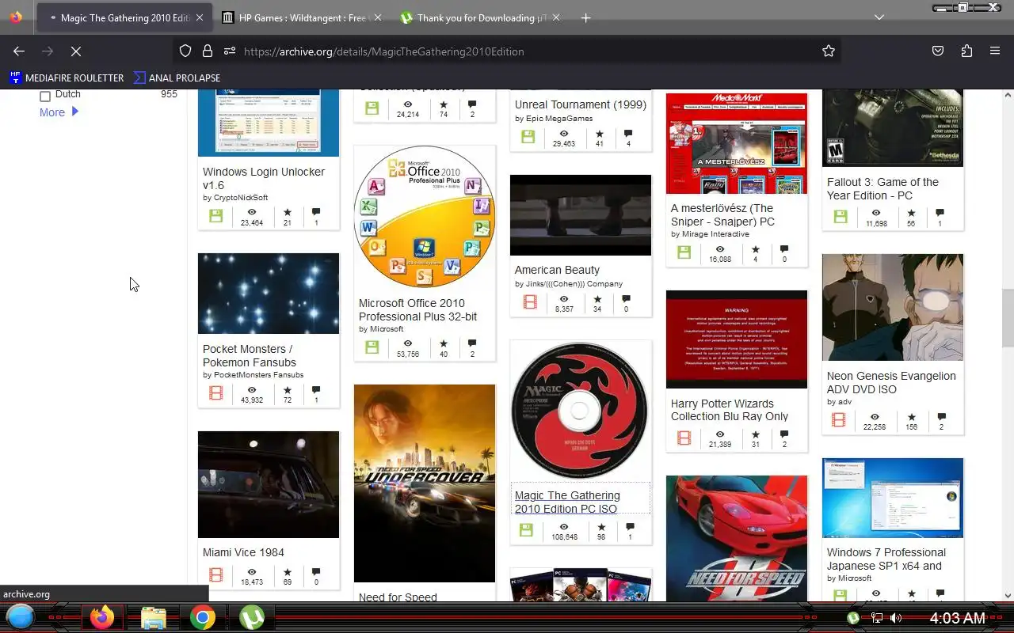This screenshot has height=633, width=1014.
Task: Open Windows Login Unlocker v1.6 item
Action: (264, 178)
